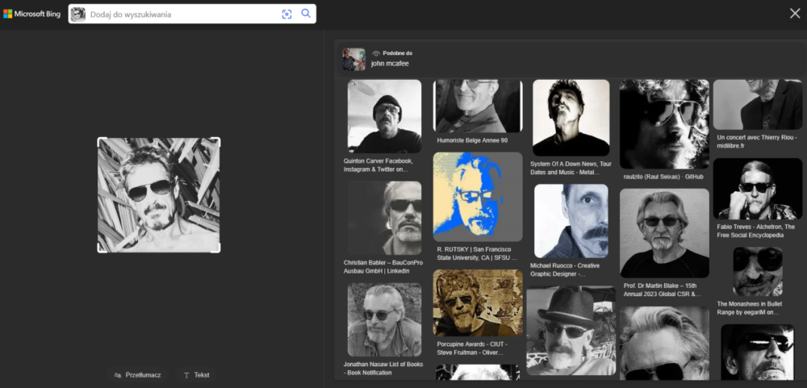Click the top-left crop handle on the image

pyautogui.click(x=100, y=140)
